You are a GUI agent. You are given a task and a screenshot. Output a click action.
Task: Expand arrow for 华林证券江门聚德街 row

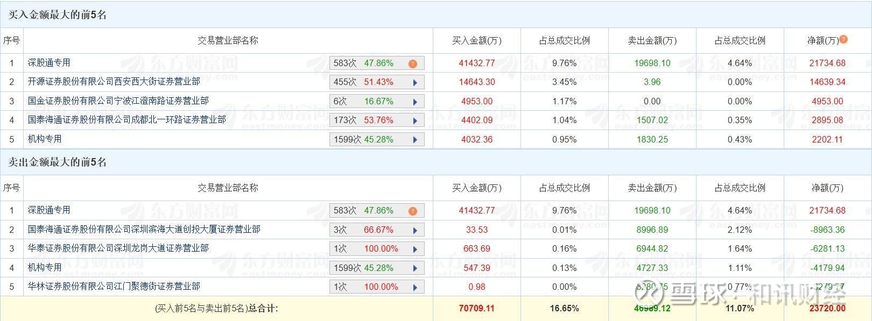(x=415, y=288)
